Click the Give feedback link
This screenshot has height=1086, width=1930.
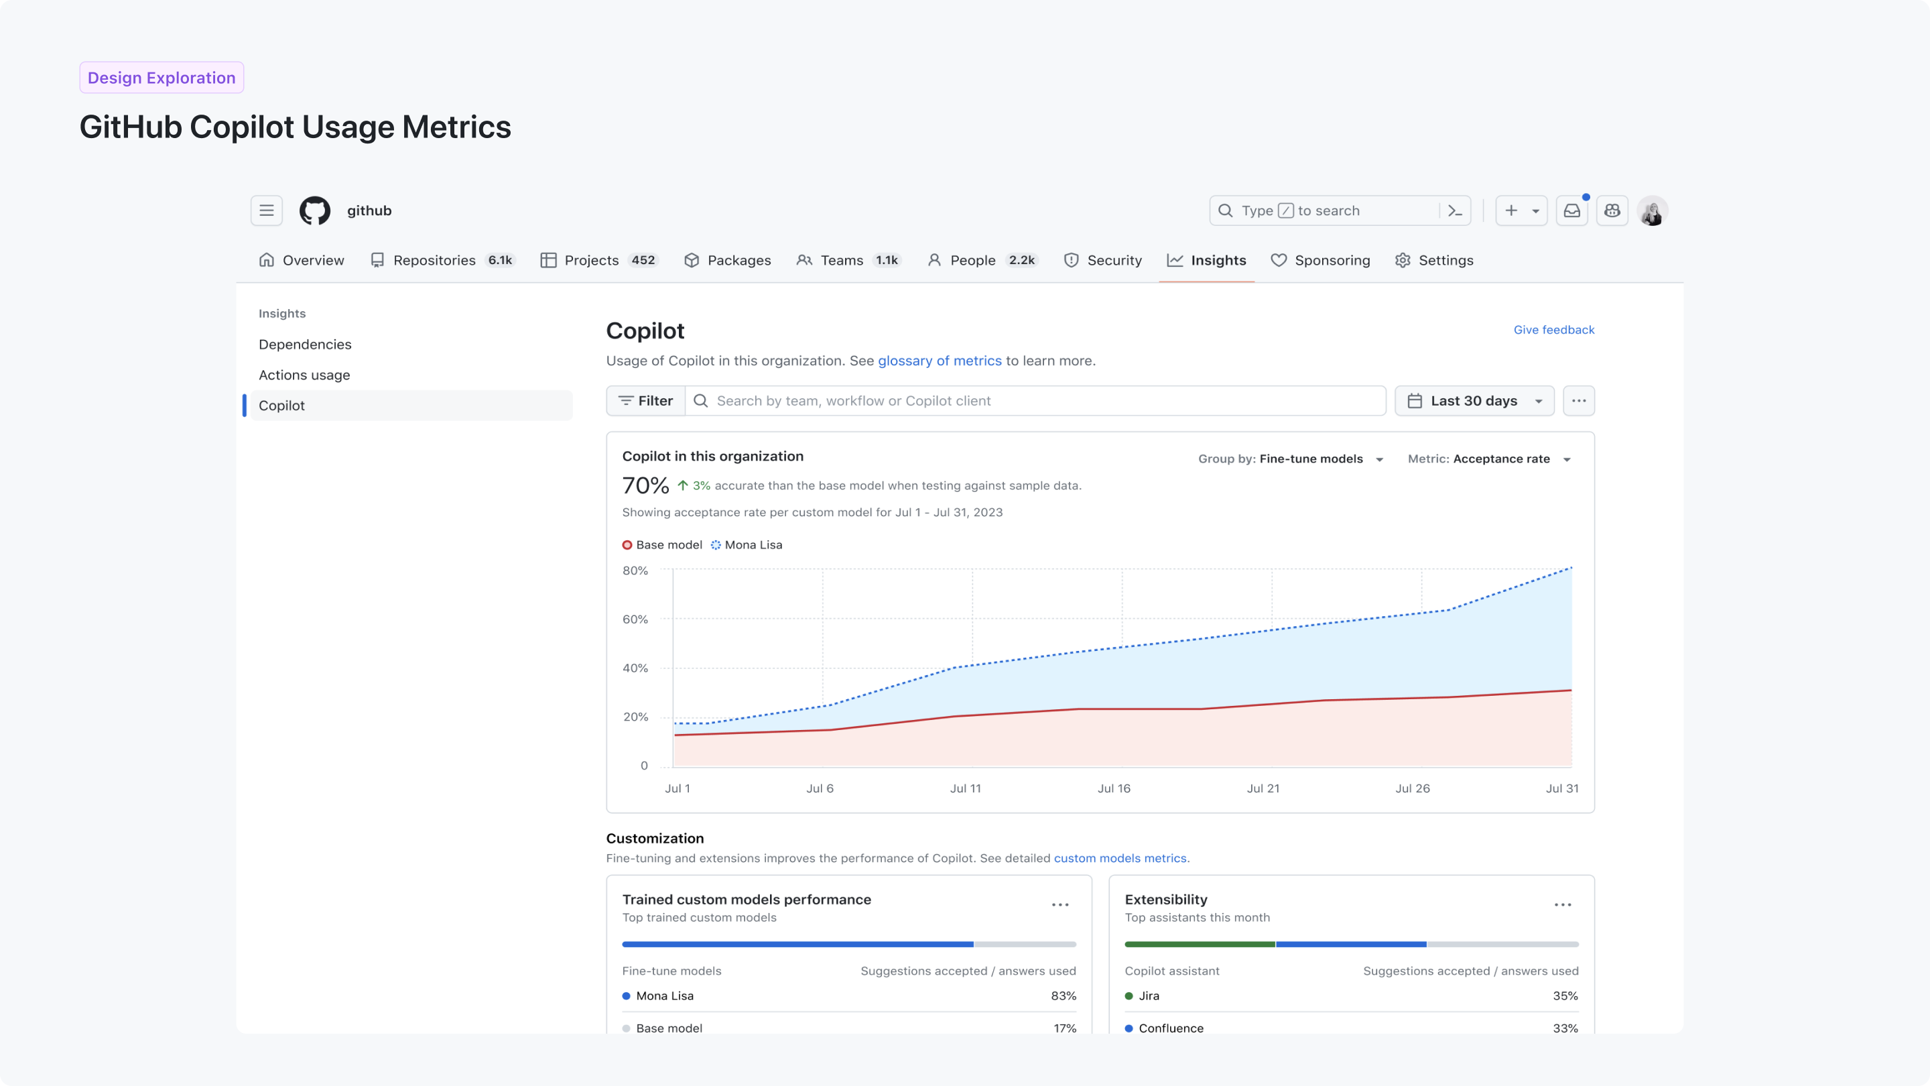(1553, 330)
